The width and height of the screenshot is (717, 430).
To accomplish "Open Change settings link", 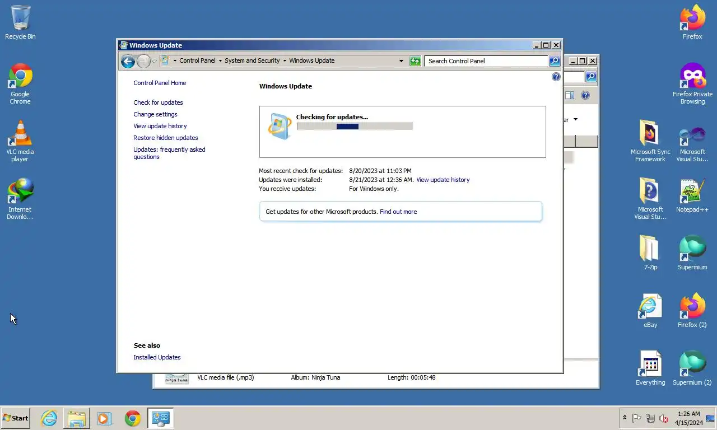I will 155,114.
